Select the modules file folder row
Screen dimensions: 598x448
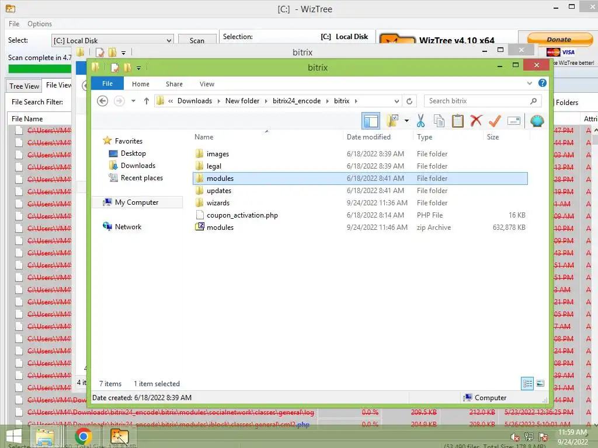(360, 178)
